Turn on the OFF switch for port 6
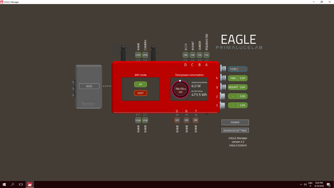This screenshot has height=188, width=334. (x=186, y=120)
